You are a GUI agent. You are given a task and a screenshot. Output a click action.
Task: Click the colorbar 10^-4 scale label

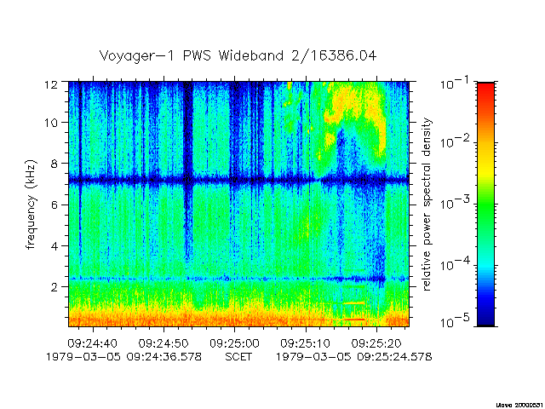pyautogui.click(x=455, y=264)
